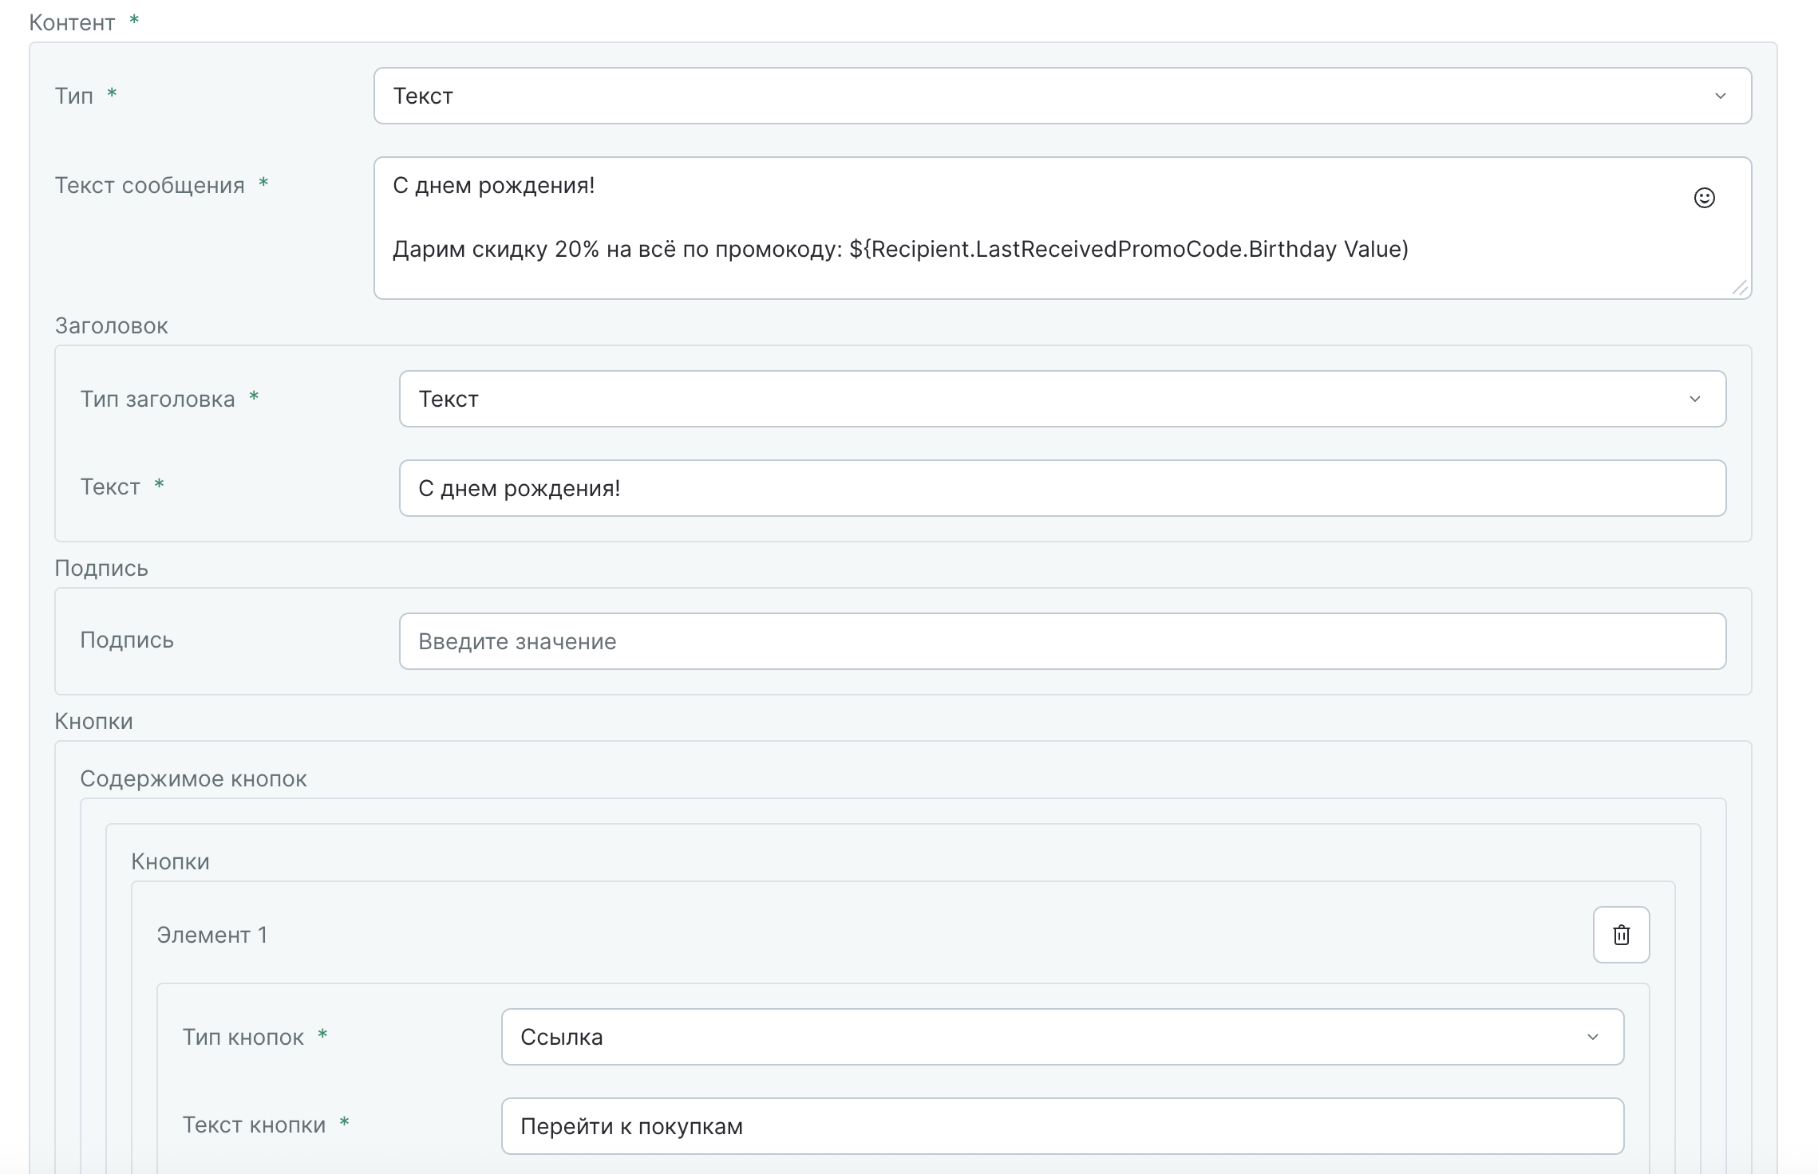
Task: Click the Текст кнопки field label
Action: (x=254, y=1125)
